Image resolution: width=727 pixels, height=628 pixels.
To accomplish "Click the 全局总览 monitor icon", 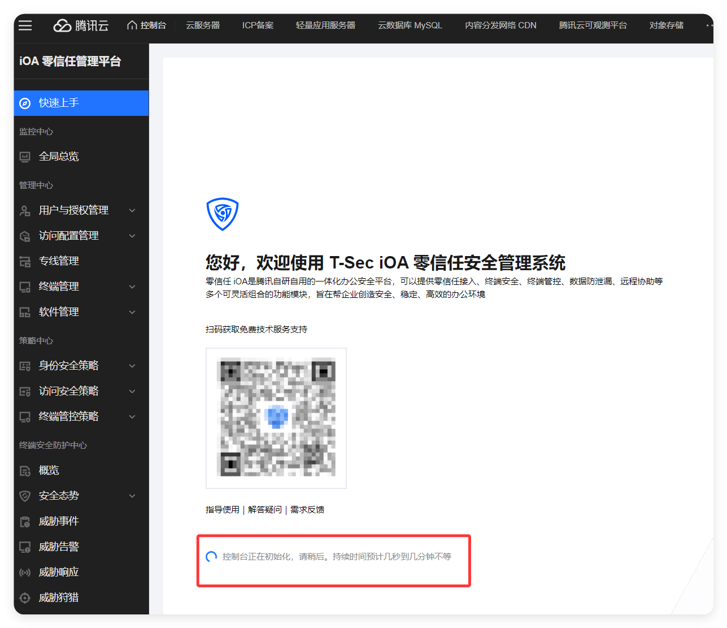I will (25, 157).
